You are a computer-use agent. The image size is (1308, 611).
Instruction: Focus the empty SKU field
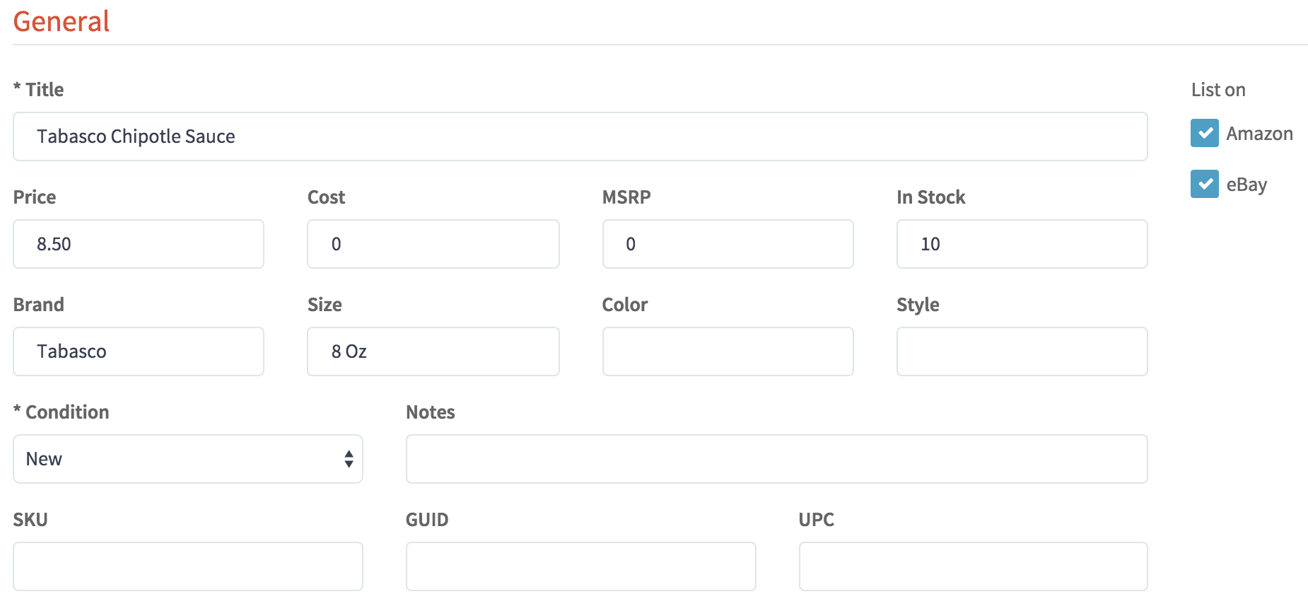188,566
